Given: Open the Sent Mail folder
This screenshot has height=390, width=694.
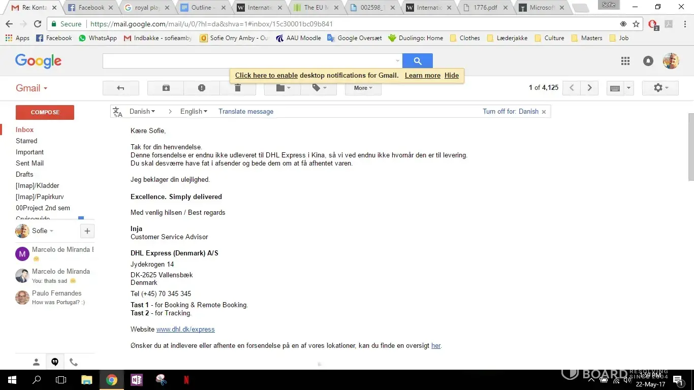Looking at the screenshot, I should point(29,163).
